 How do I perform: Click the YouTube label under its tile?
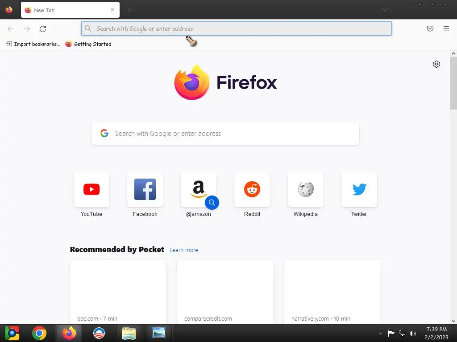point(91,214)
